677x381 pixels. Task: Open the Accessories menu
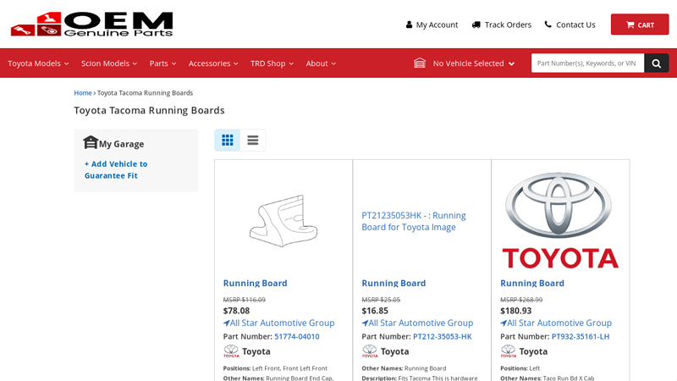point(212,63)
